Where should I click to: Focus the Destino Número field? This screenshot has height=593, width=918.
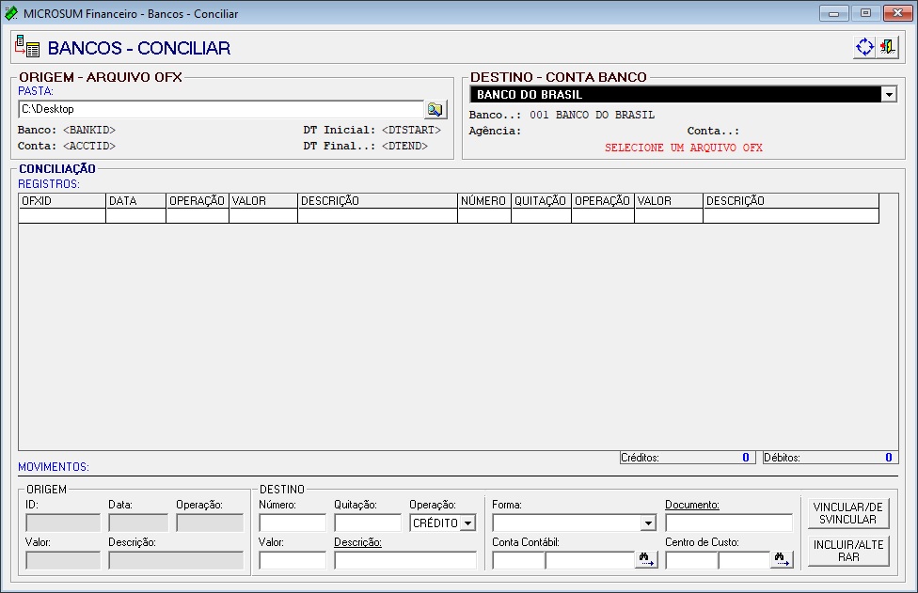[293, 523]
